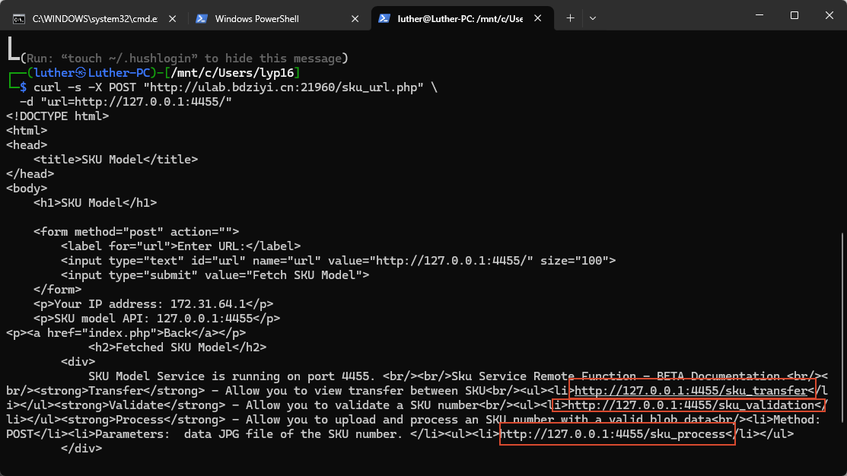Click the input type="text" id="url" line
Viewport: 847px width, 476px height.
pyautogui.click(x=338, y=261)
